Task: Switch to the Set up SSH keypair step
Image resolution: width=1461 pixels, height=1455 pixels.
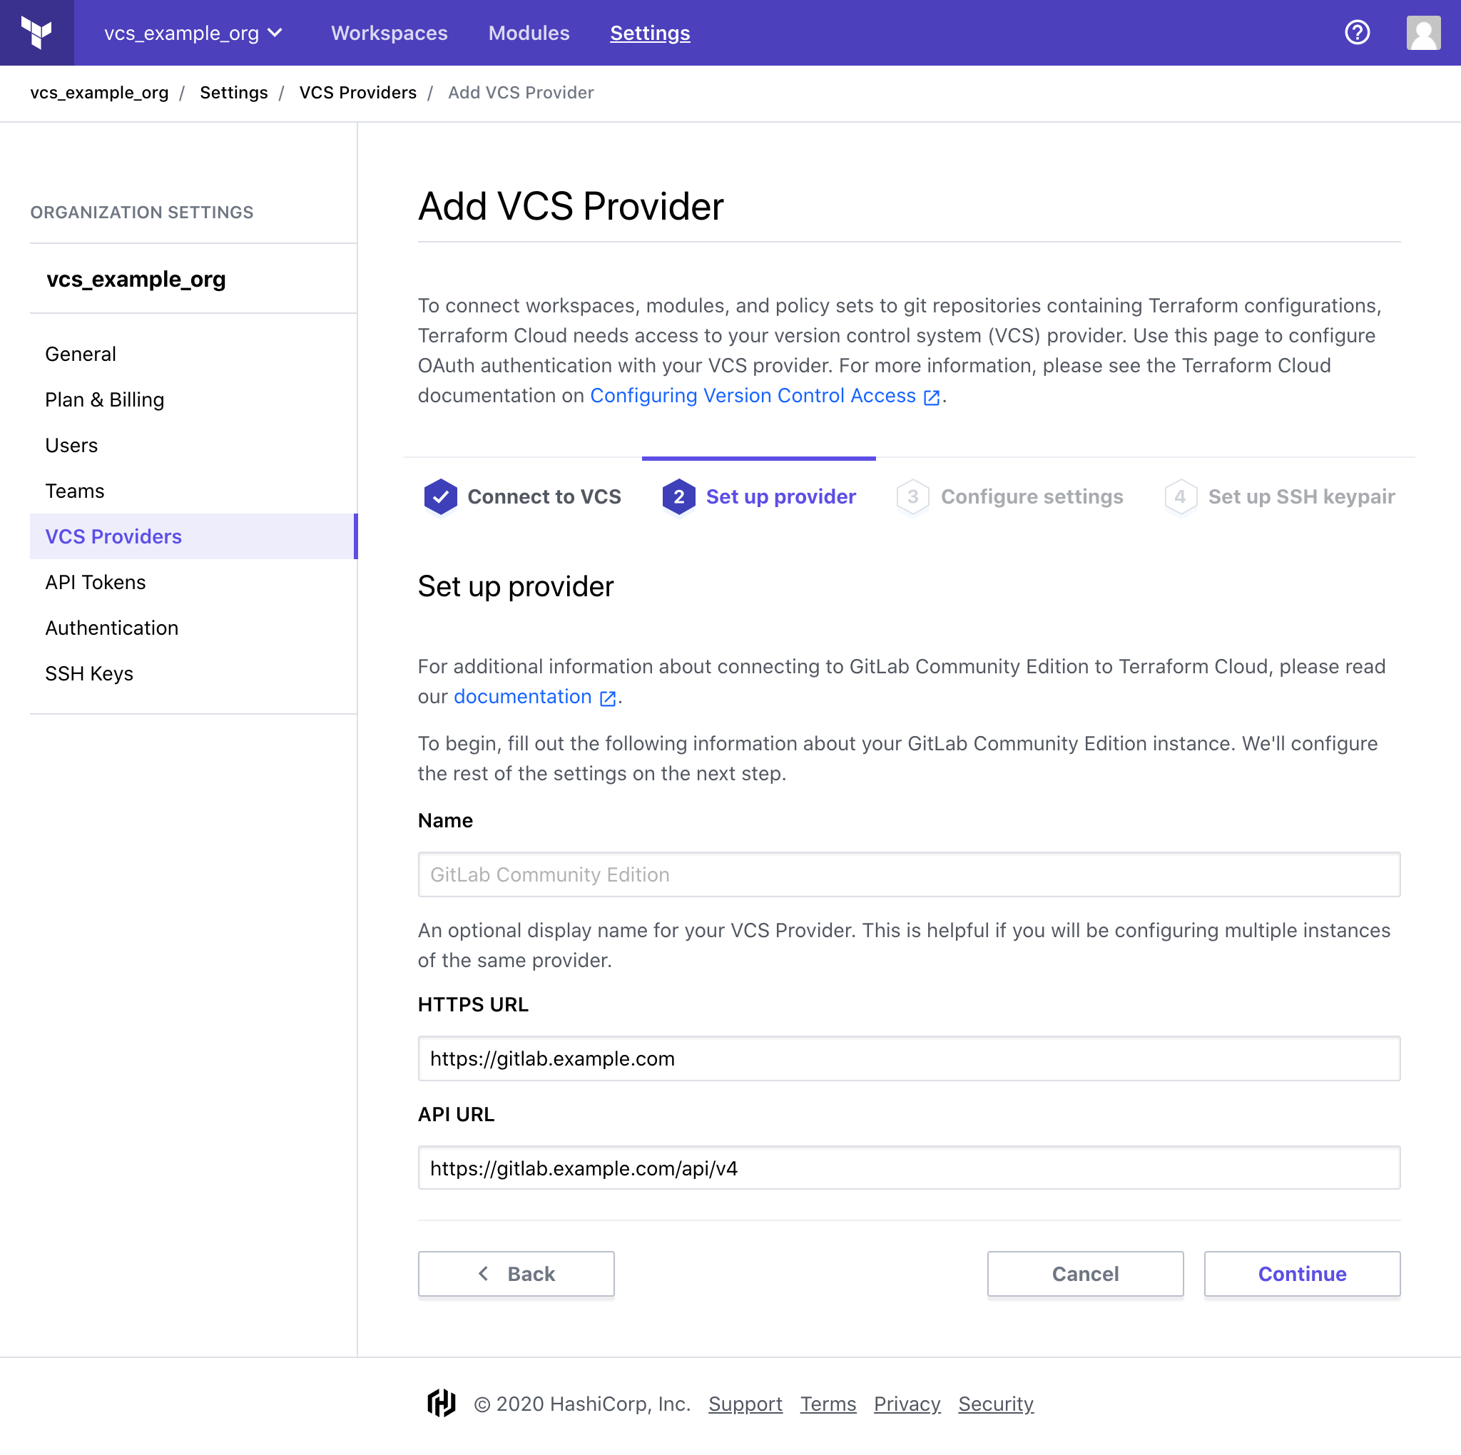Action: pyautogui.click(x=1280, y=497)
